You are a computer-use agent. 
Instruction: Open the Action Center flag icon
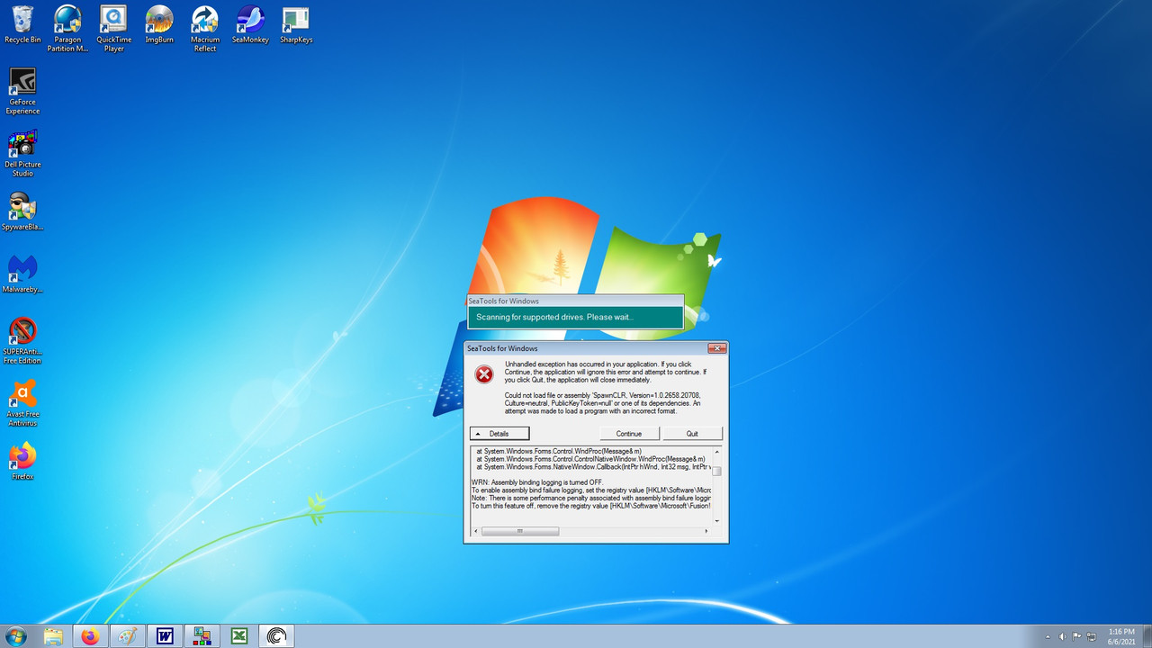1077,636
